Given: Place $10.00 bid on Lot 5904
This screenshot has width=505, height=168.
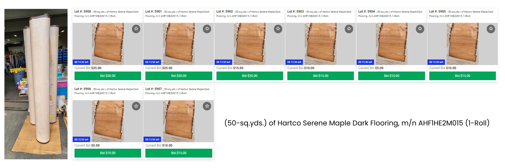Looking at the screenshot, I should 392,76.
